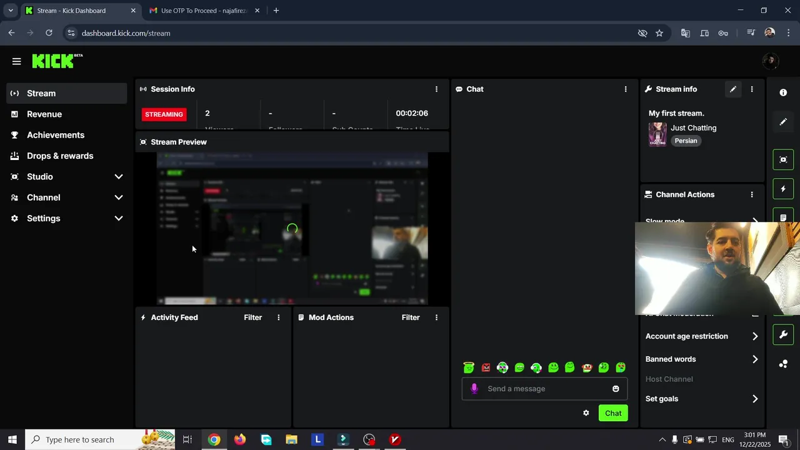The width and height of the screenshot is (800, 450).
Task: Click the info icon in right rail
Action: pos(783,92)
